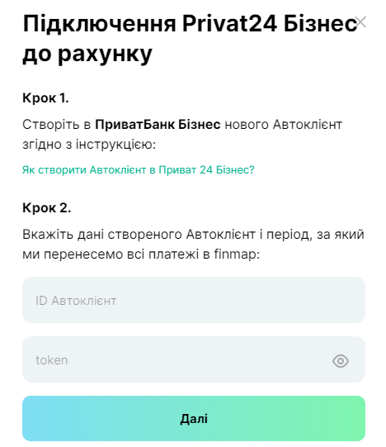
Task: Show the hidden token using the eye icon
Action: click(x=341, y=361)
